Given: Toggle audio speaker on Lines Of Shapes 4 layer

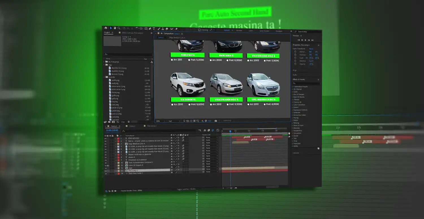Looking at the screenshot, I should pos(108,166).
